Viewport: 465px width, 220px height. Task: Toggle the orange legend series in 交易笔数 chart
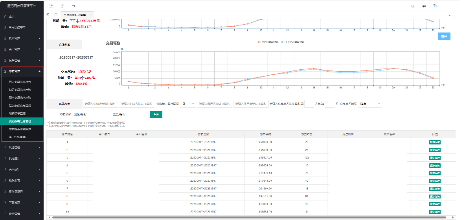(x=268, y=41)
